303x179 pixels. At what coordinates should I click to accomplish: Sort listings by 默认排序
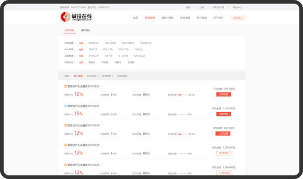pos(78,76)
